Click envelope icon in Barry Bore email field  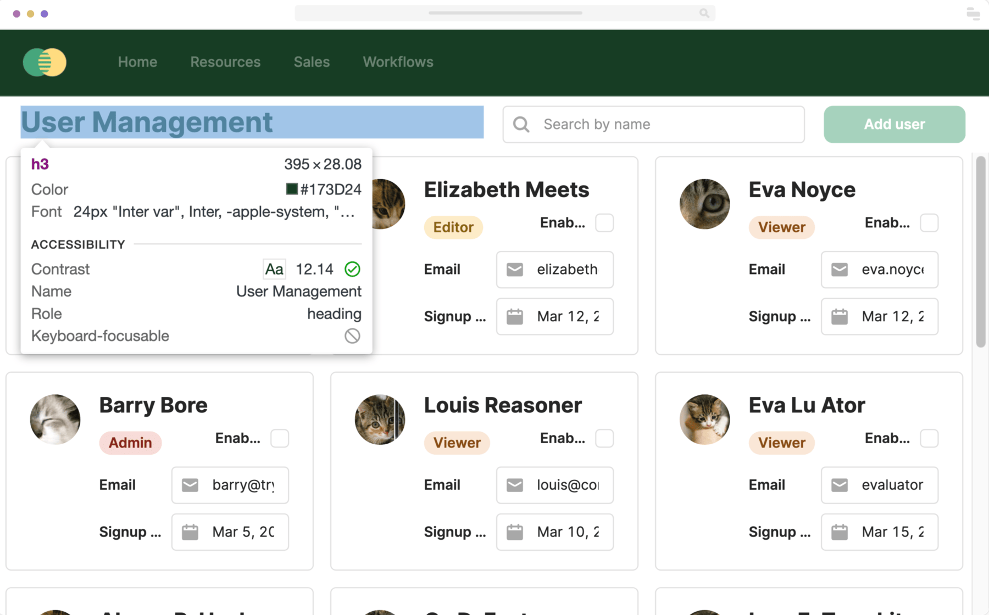[x=190, y=485]
